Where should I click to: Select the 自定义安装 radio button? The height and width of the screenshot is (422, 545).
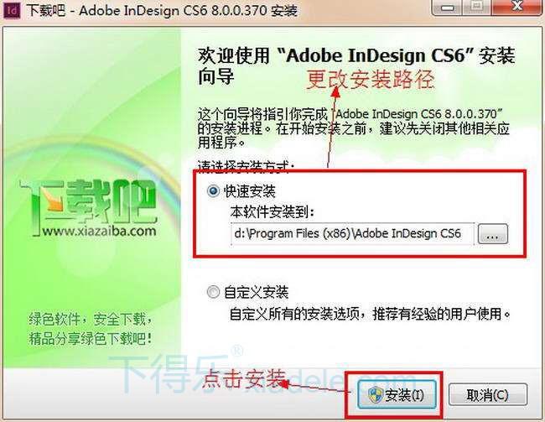(214, 292)
